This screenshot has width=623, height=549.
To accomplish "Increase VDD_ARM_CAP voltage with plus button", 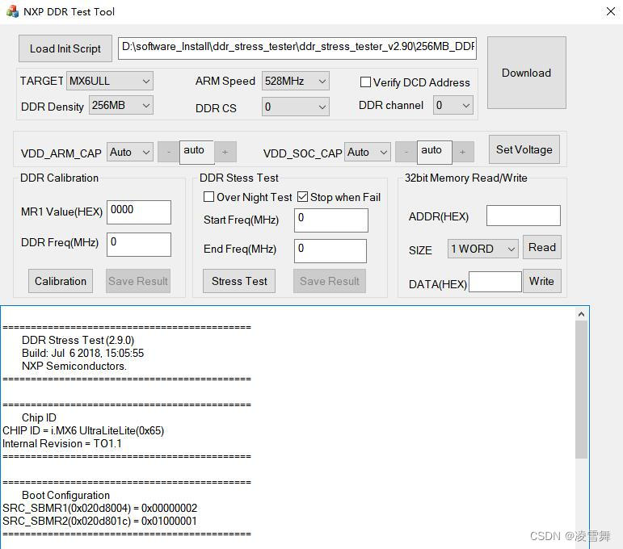I will point(225,152).
